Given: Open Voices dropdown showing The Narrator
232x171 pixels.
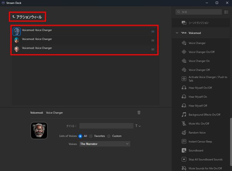Looking at the screenshot, I should 105,144.
